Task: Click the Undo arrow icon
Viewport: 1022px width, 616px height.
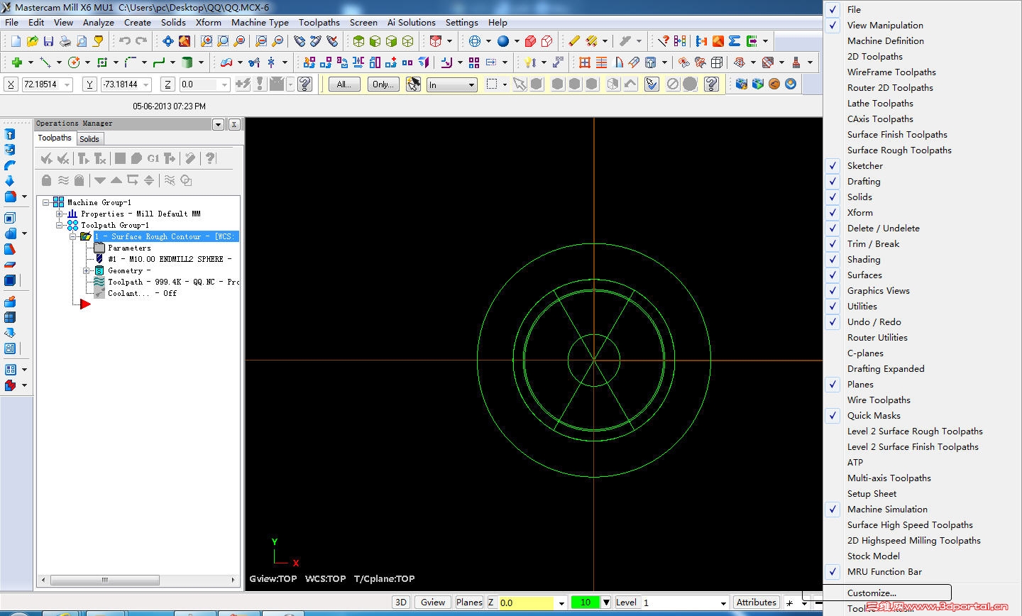Action: (125, 41)
